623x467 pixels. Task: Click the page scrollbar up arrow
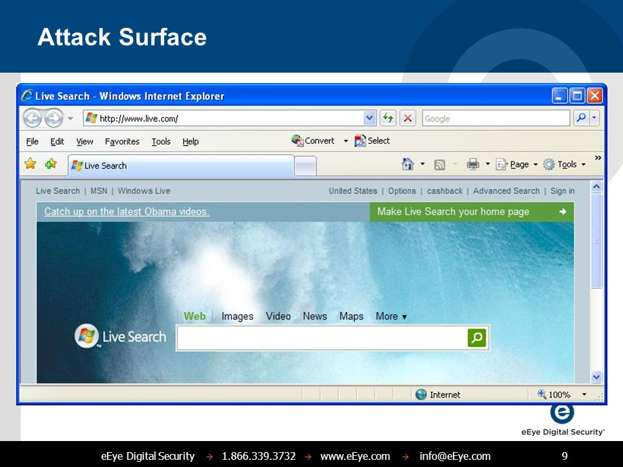click(x=596, y=187)
